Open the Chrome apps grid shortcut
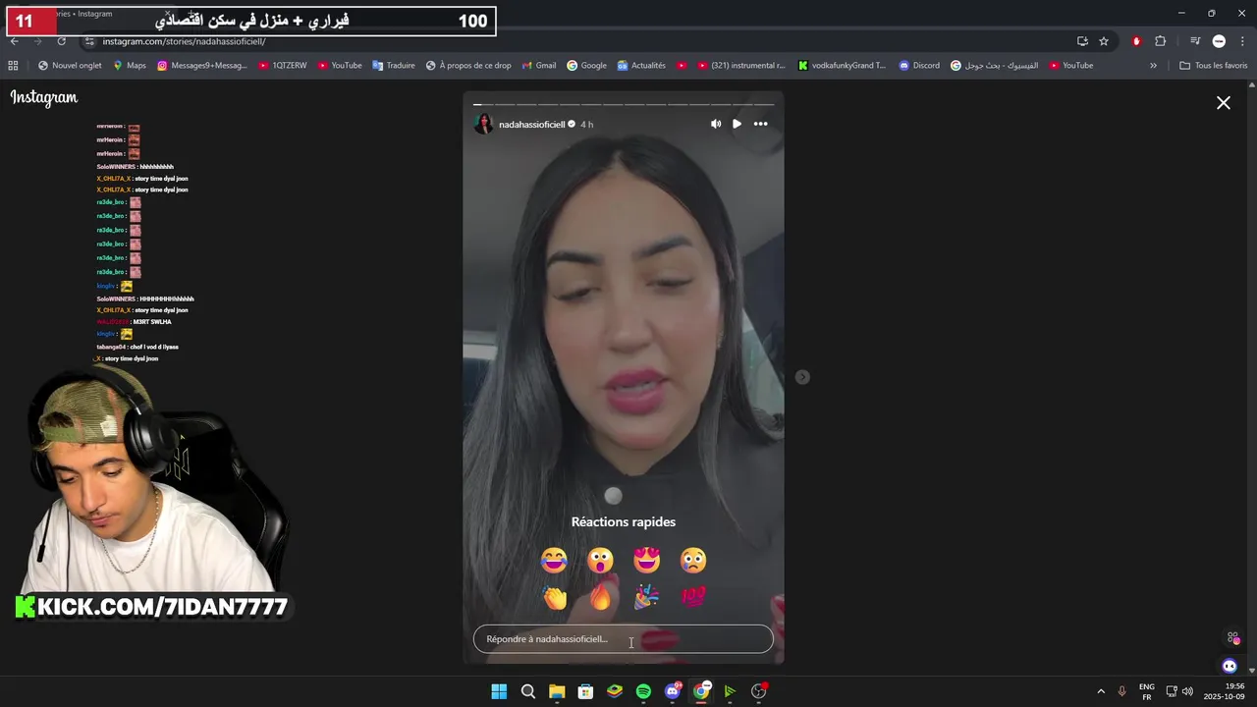 [x=13, y=66]
